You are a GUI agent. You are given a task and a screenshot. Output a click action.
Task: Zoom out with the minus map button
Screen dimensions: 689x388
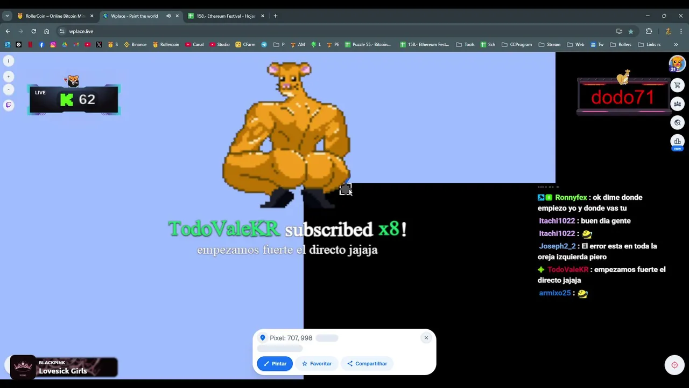pos(9,89)
